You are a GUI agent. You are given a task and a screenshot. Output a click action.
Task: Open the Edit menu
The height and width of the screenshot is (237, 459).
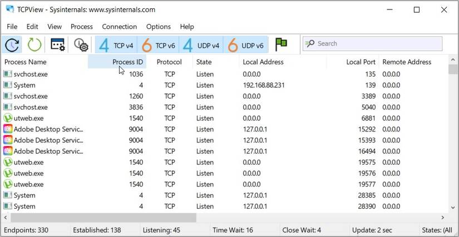pos(32,27)
